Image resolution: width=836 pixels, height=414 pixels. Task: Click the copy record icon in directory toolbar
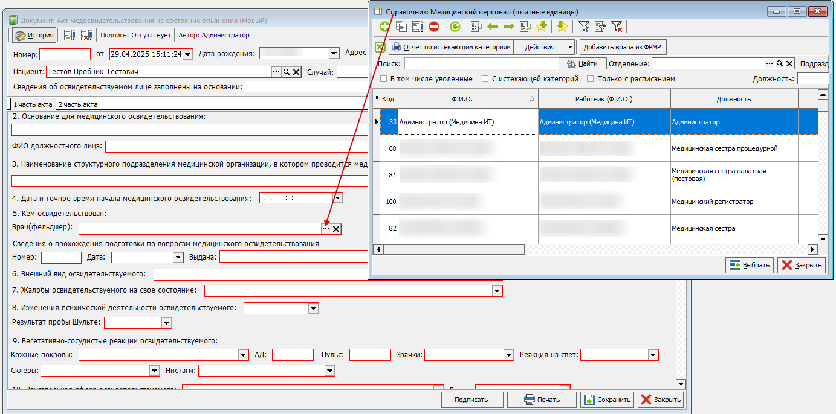click(401, 27)
